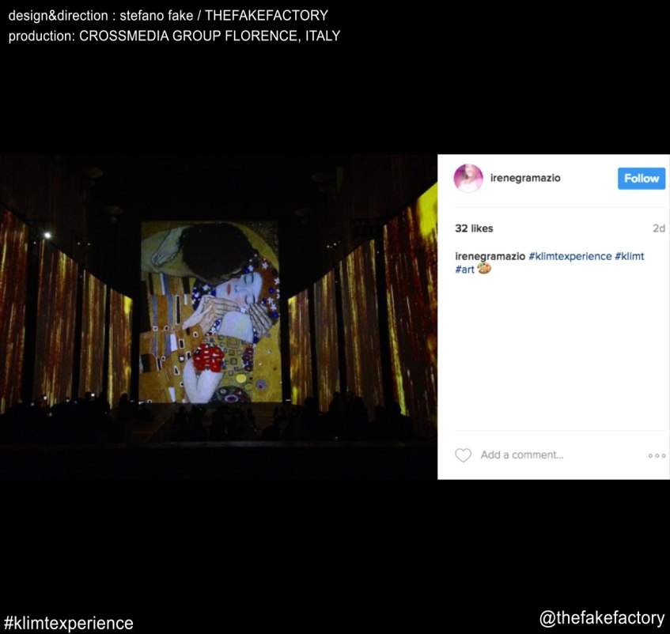Click the bold irenegramazio name in the caption
670x634 pixels.
point(490,256)
